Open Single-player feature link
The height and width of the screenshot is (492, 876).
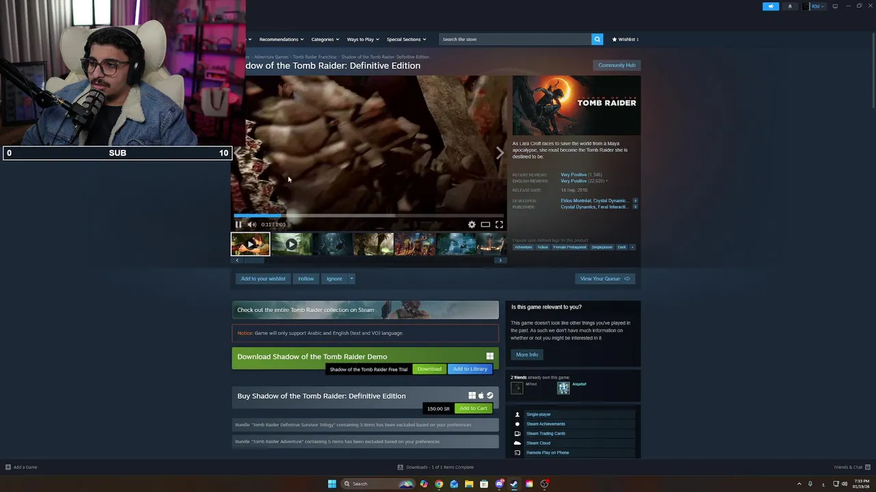[x=539, y=414]
